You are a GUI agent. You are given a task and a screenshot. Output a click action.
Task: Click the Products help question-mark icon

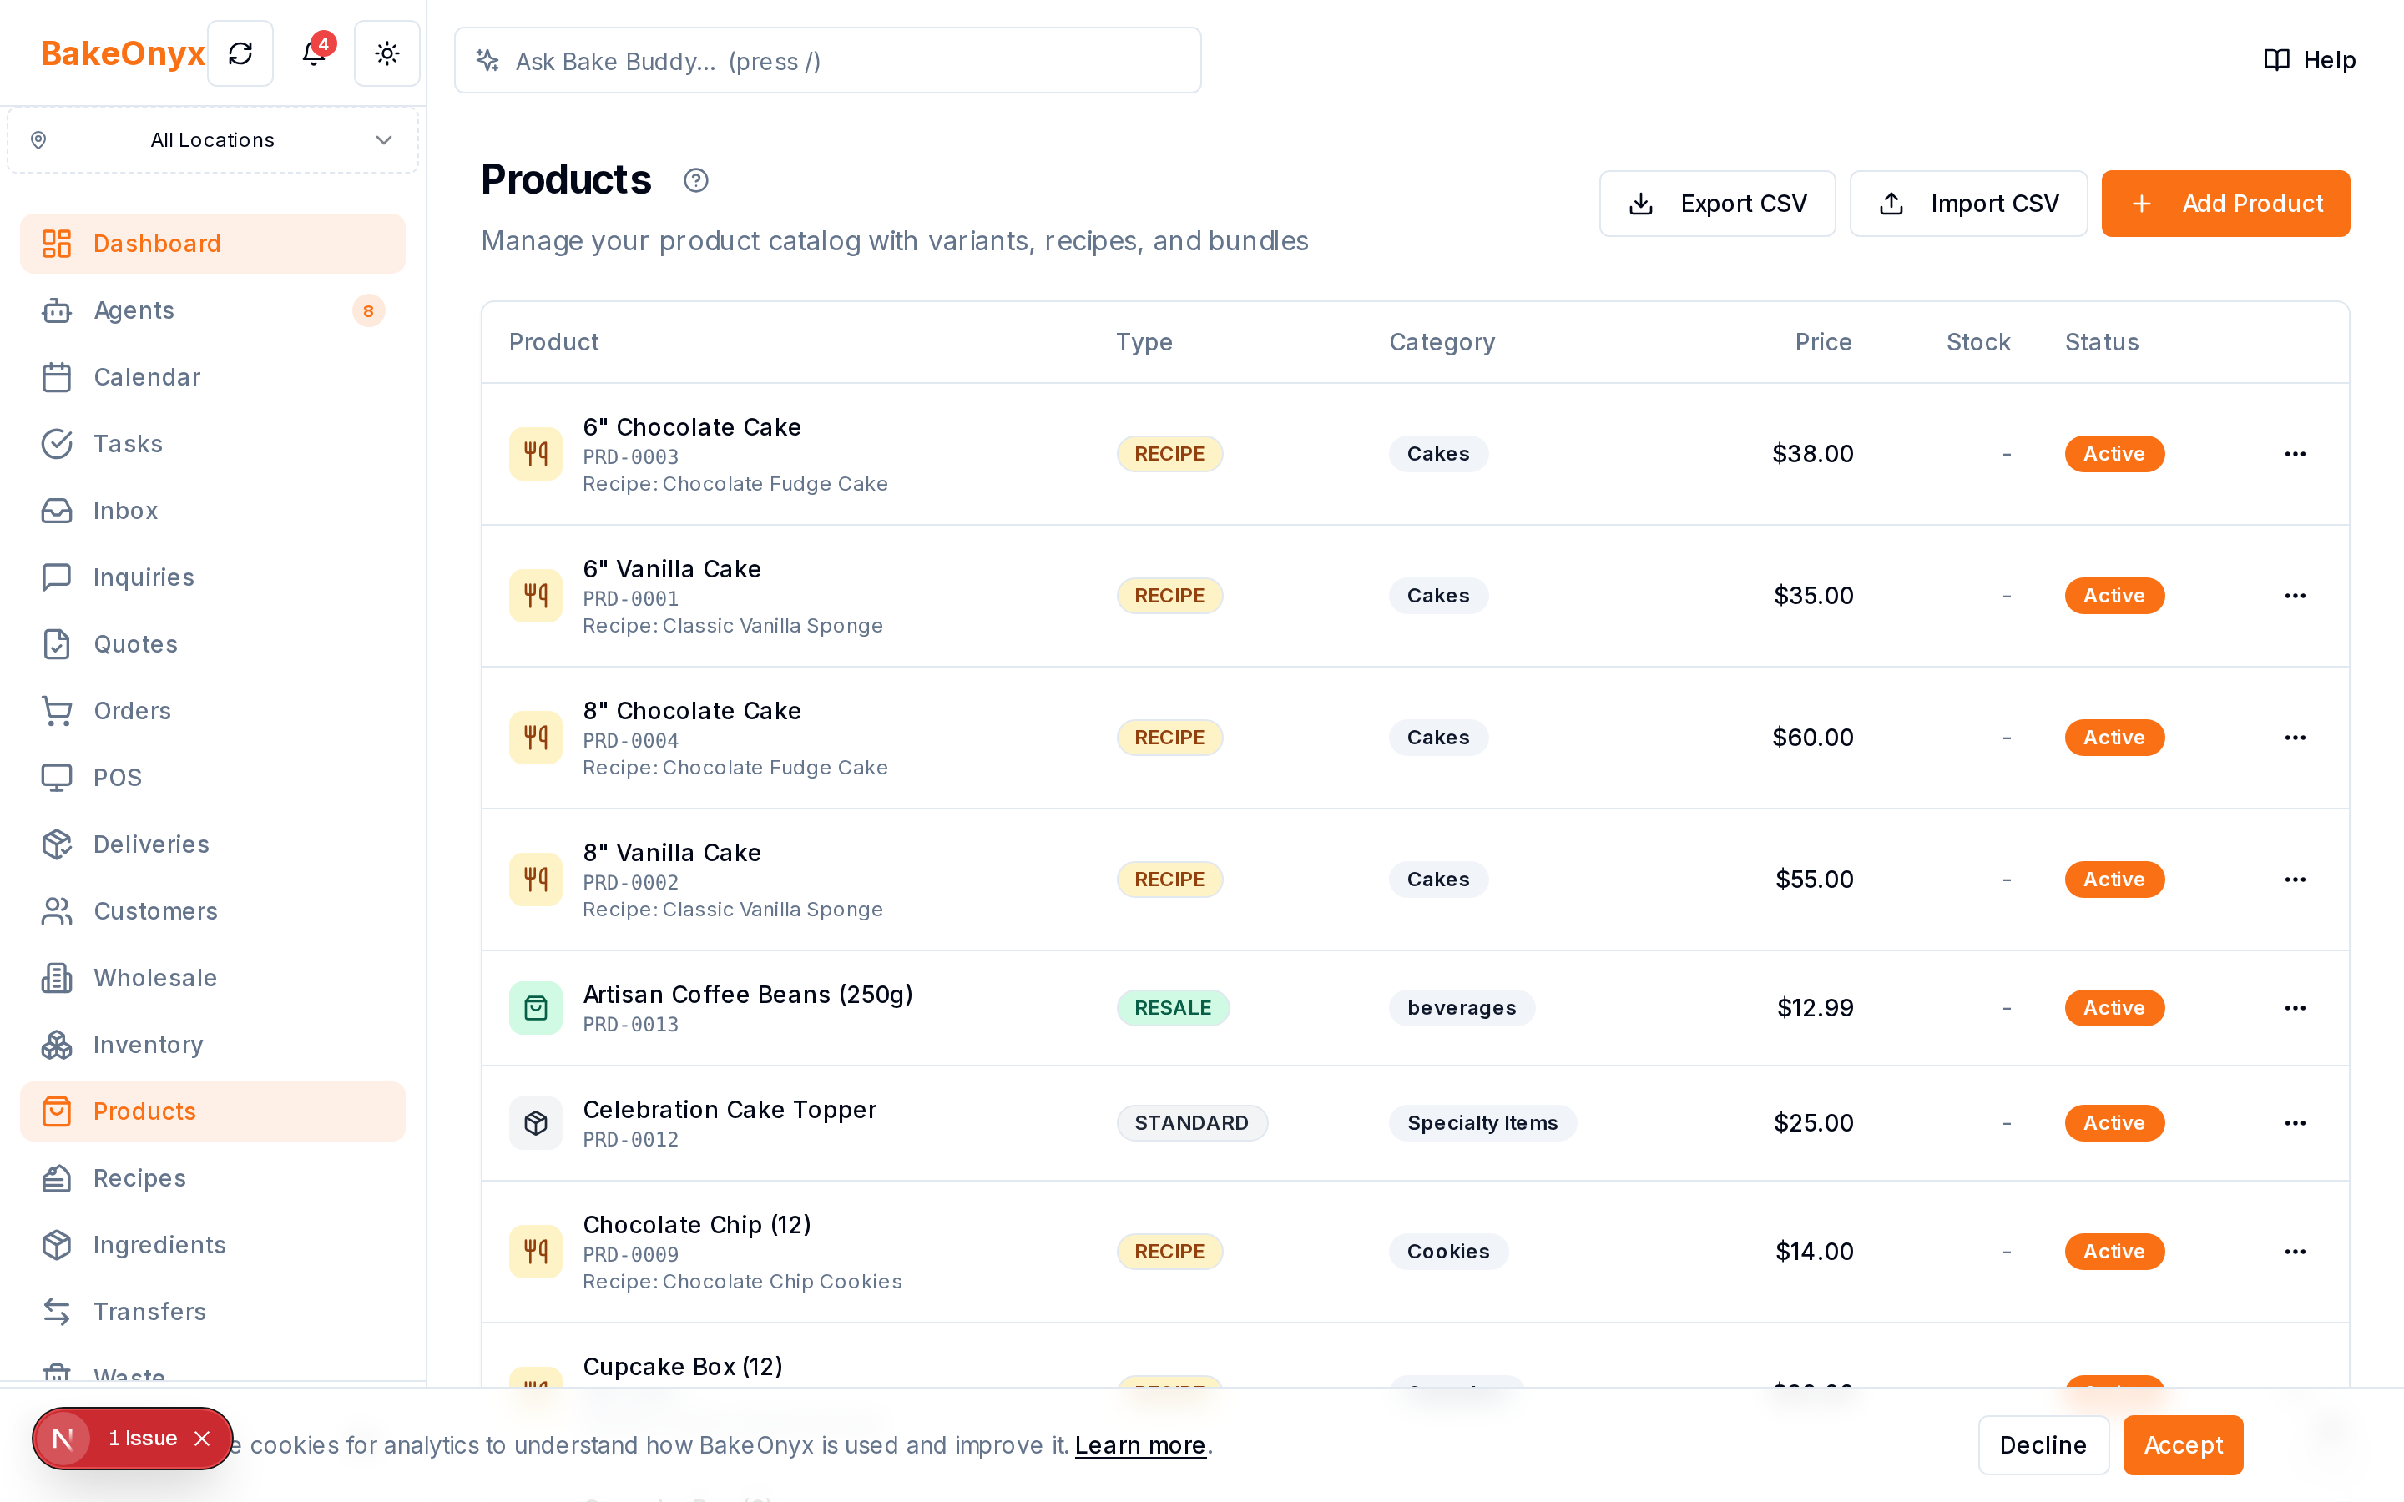696,181
